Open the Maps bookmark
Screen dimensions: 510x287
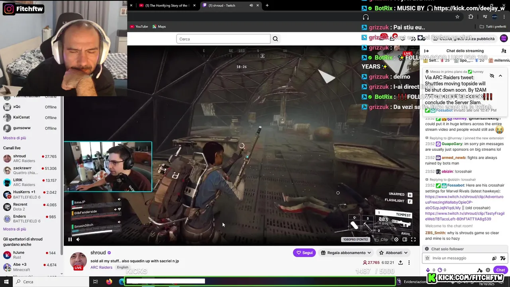[x=159, y=27]
